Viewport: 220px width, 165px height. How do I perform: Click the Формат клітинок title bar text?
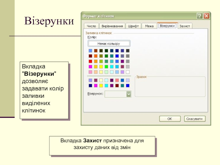98,16
